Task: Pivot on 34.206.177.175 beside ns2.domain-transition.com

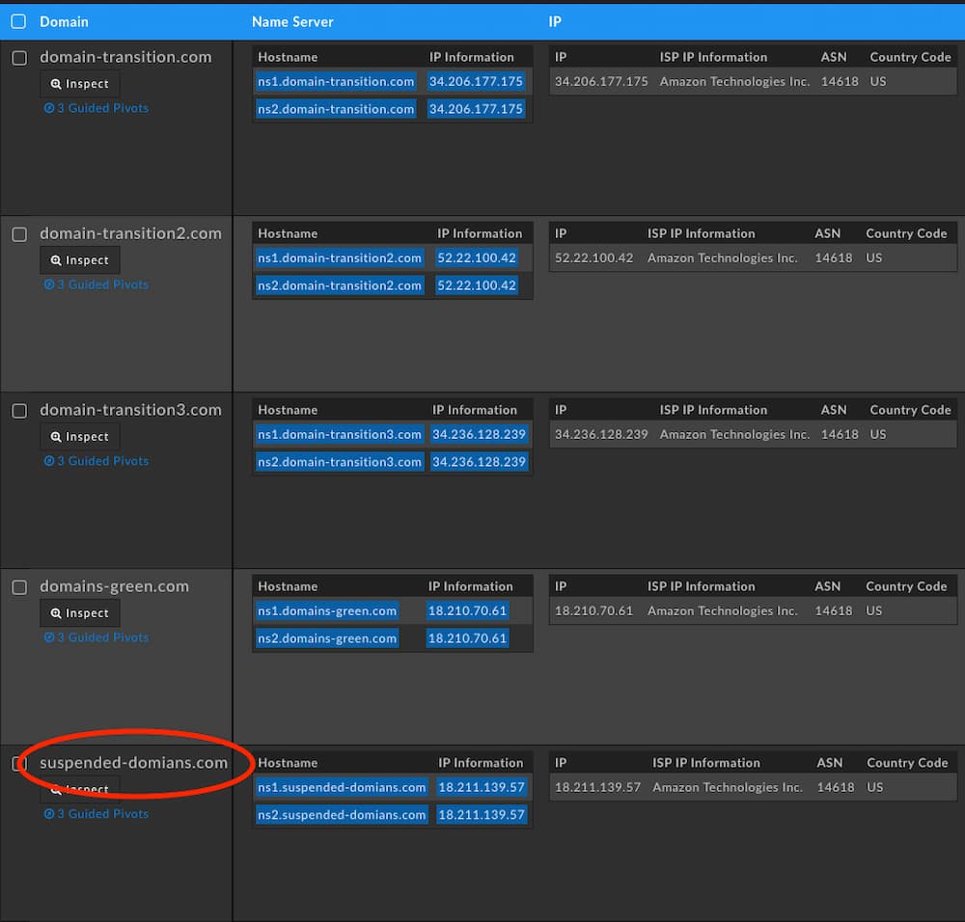Action: 477,109
